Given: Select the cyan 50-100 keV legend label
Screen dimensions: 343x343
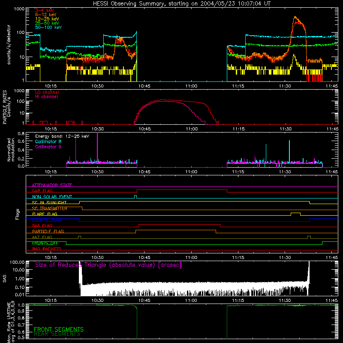Looking at the screenshot, I should point(48,27).
